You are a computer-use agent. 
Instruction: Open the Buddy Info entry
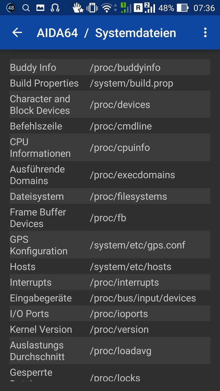(x=110, y=67)
